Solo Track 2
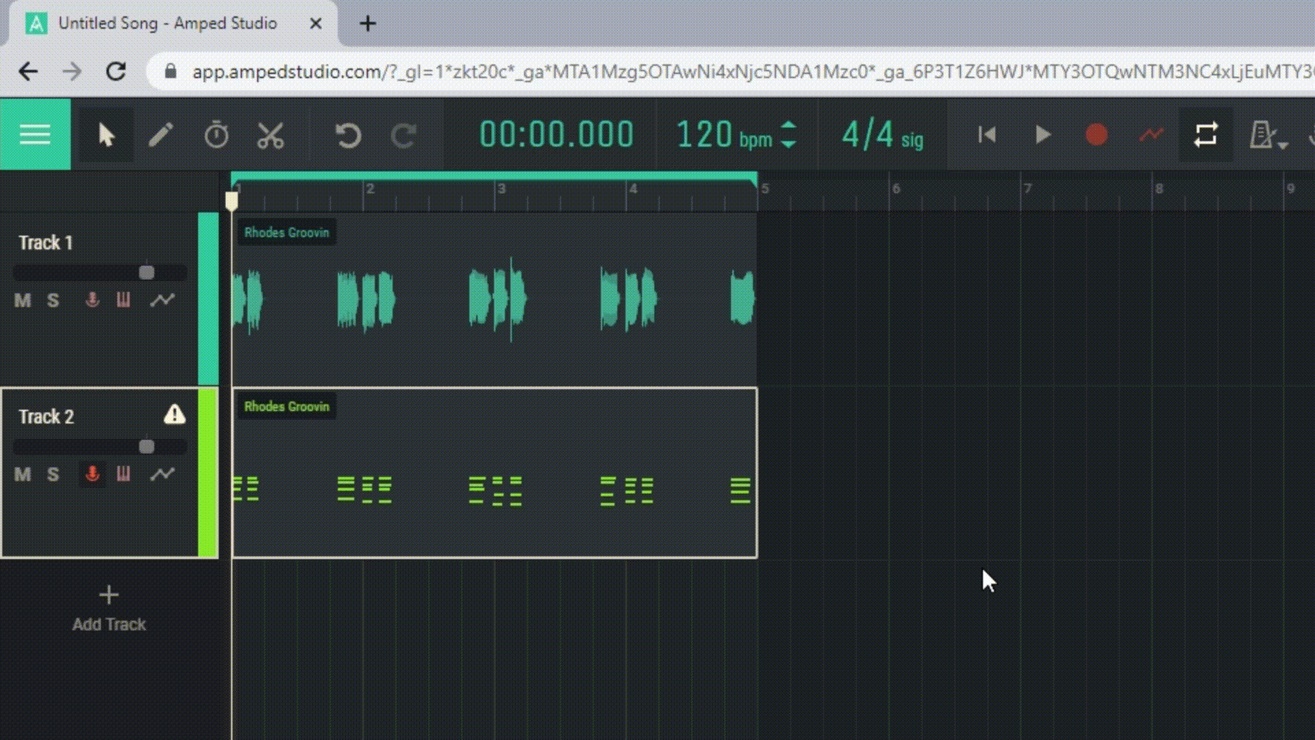The image size is (1315, 740). pyautogui.click(x=53, y=473)
